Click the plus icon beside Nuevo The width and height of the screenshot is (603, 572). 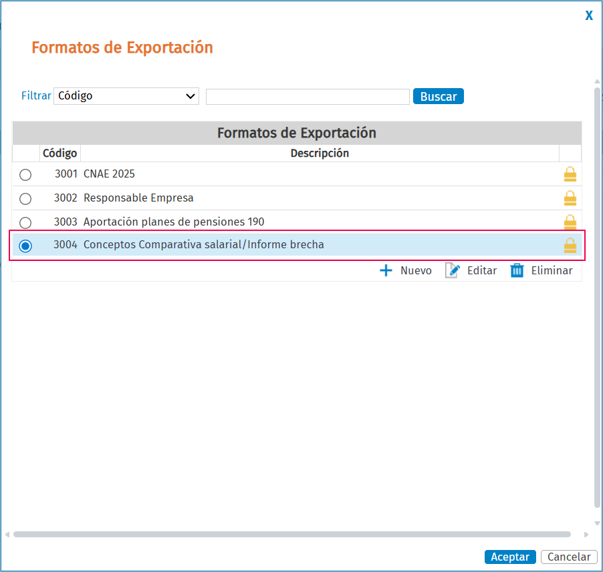click(x=386, y=270)
